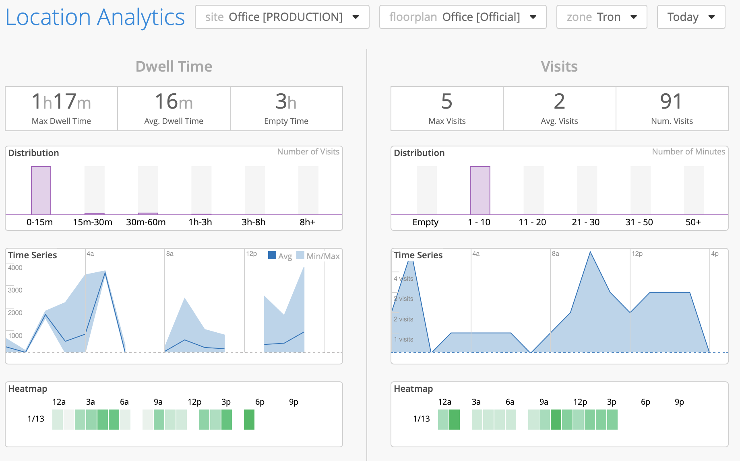Select the 0-15m dwell distribution bar
Viewport: 740px width, 461px height.
point(41,190)
